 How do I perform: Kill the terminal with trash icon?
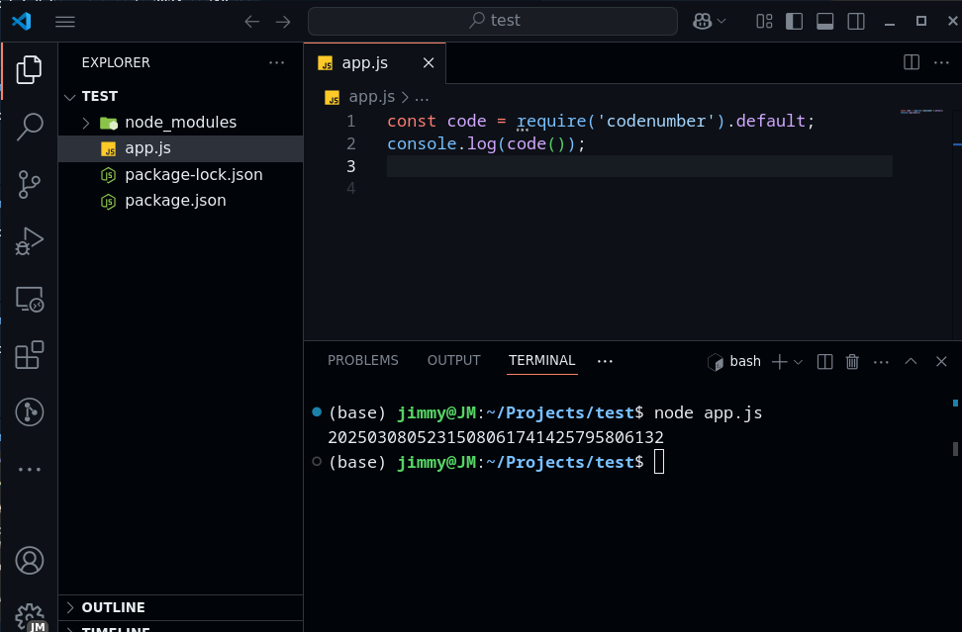852,362
